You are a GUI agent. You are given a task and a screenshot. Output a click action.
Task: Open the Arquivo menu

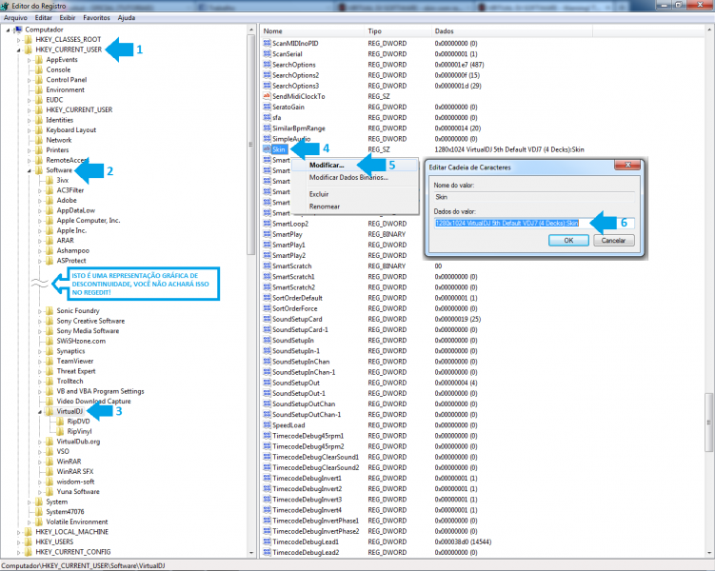point(15,18)
